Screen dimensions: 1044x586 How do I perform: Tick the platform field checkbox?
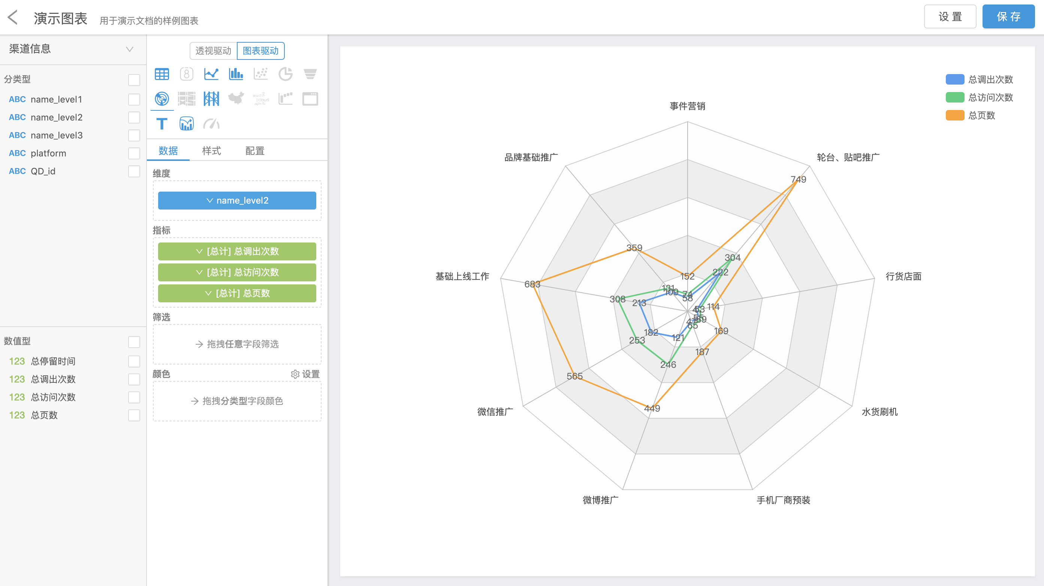134,153
